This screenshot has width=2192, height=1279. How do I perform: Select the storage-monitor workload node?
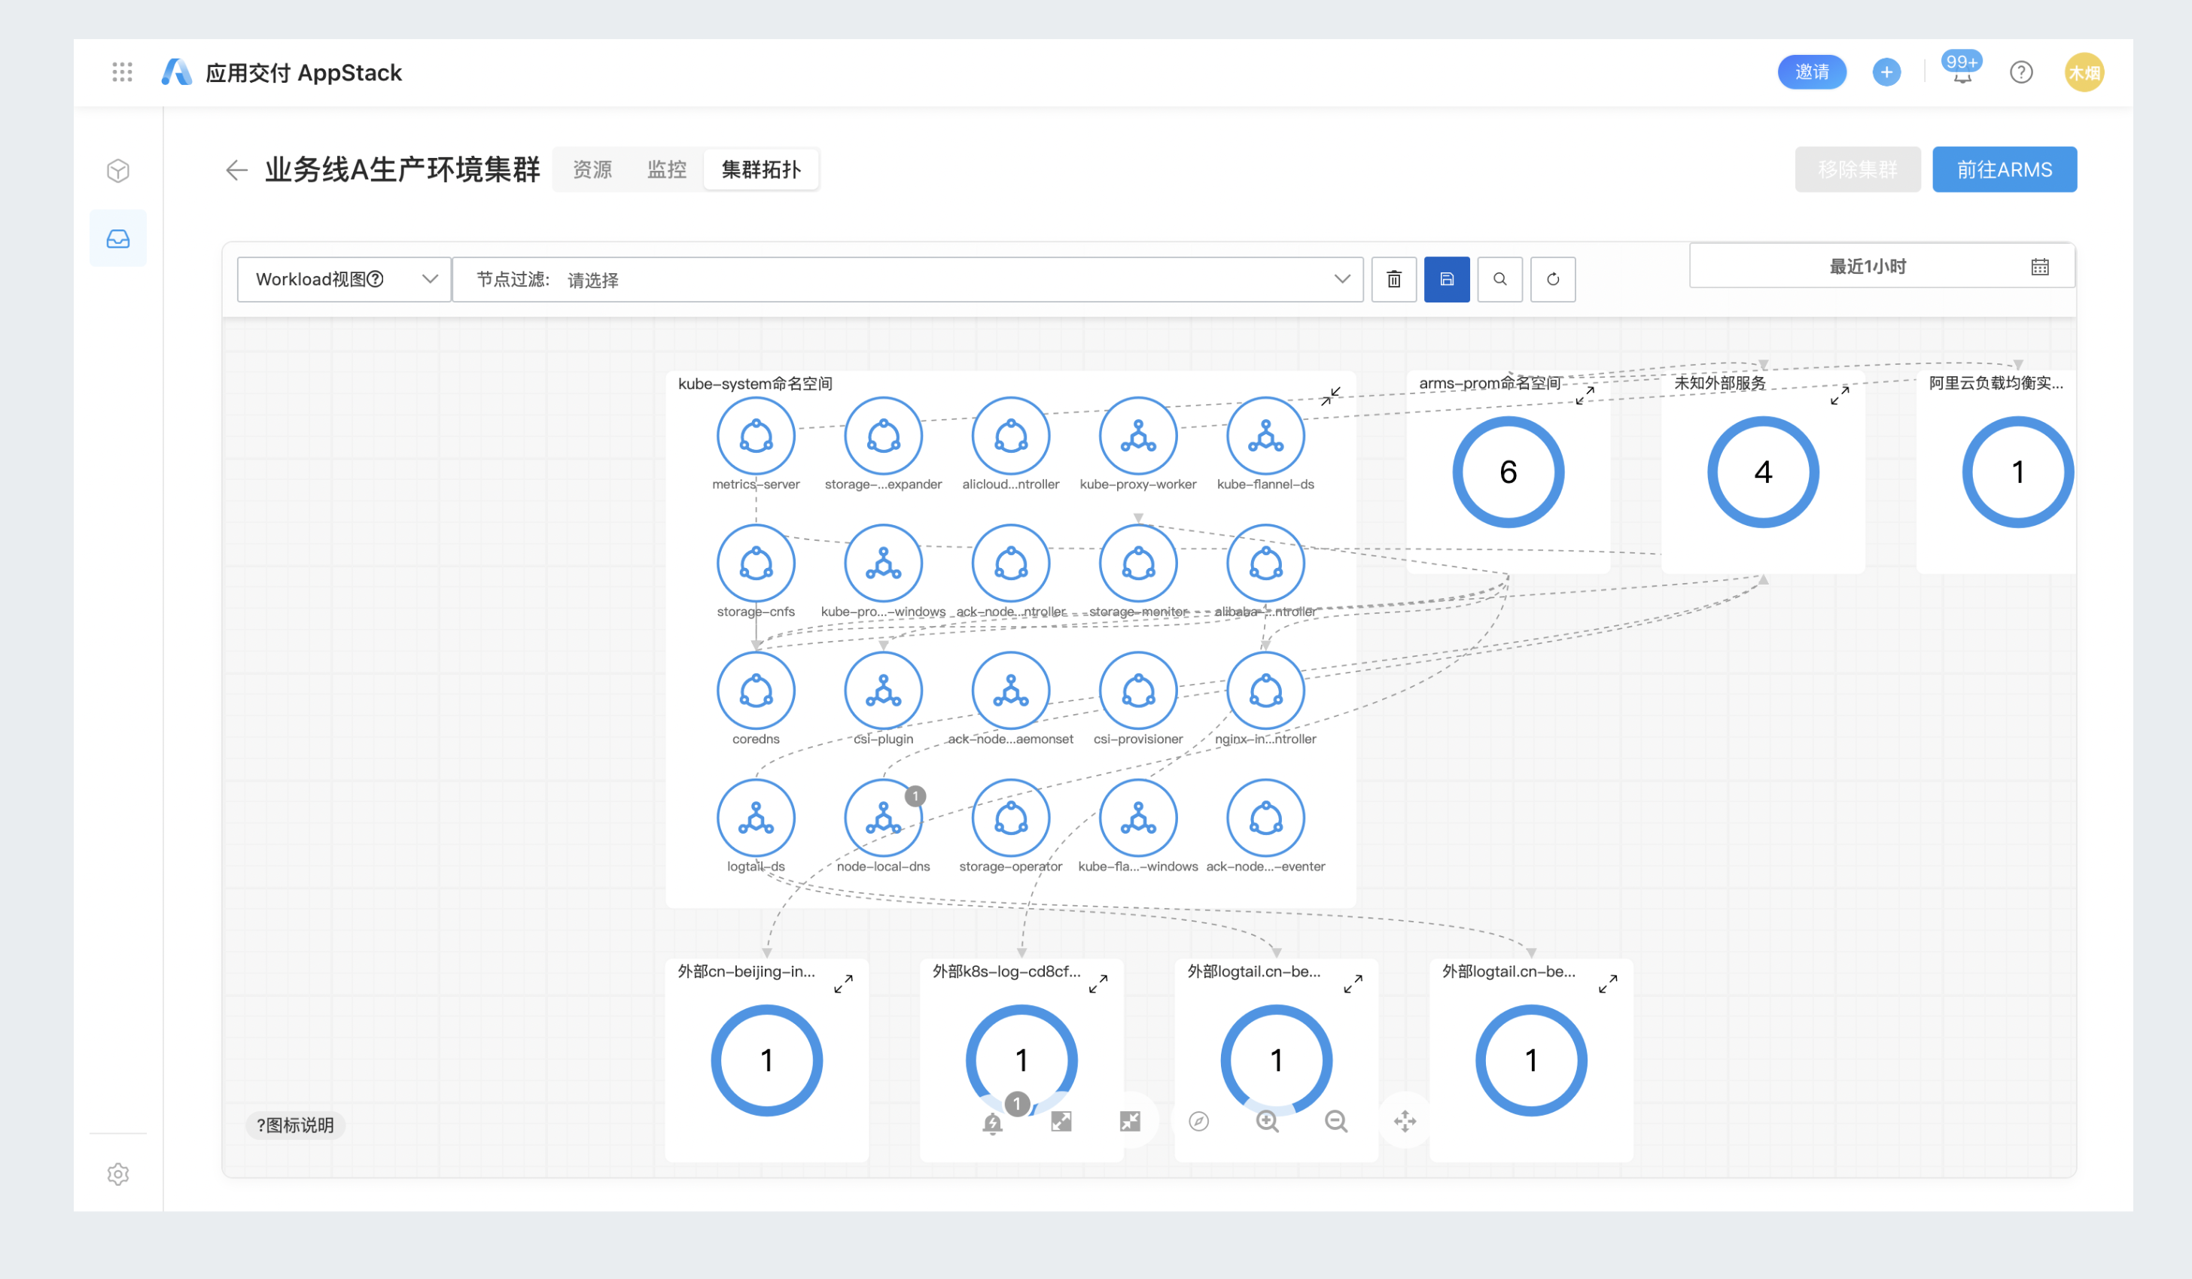click(x=1139, y=564)
